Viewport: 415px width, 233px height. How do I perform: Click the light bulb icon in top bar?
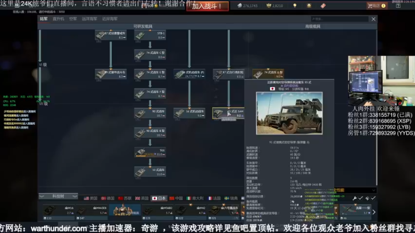pyautogui.click(x=295, y=6)
